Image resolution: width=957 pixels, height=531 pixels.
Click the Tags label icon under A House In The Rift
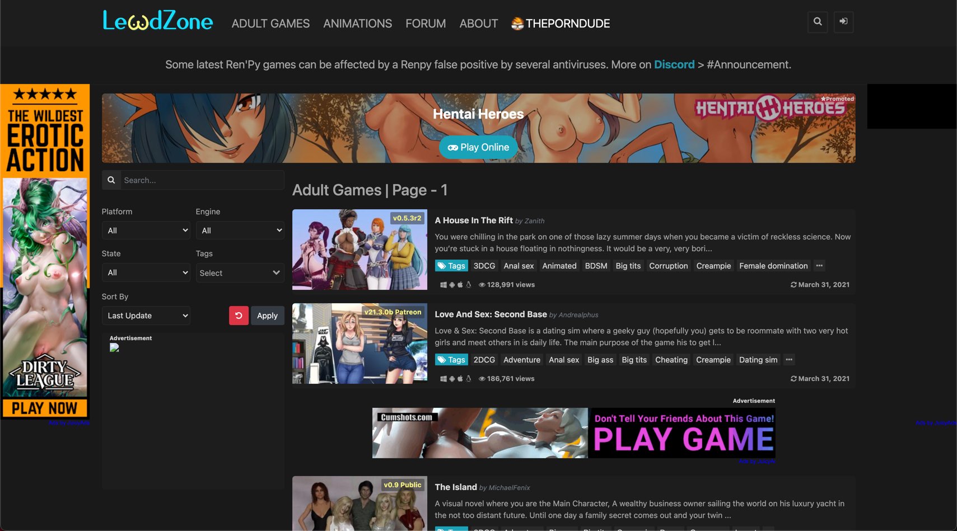pyautogui.click(x=442, y=266)
